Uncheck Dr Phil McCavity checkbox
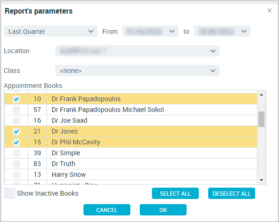The image size is (279, 222). click(x=16, y=143)
